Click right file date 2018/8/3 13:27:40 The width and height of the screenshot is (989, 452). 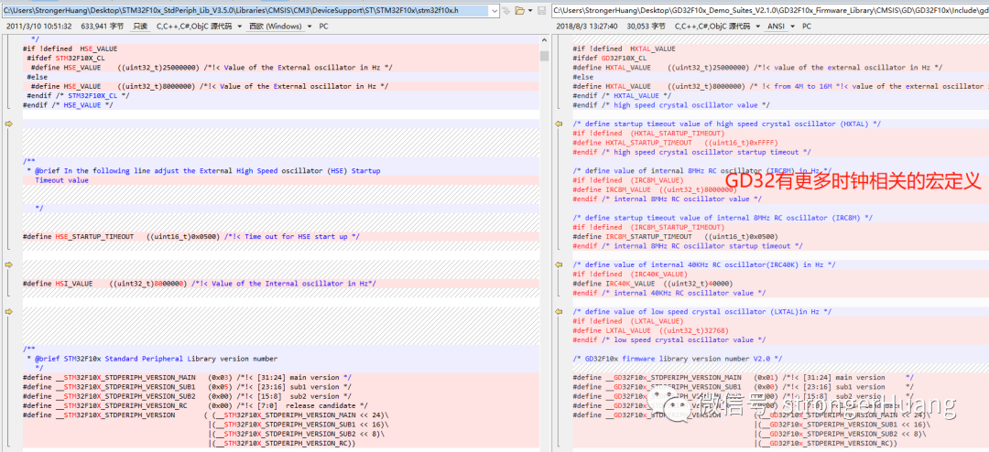[x=586, y=27]
